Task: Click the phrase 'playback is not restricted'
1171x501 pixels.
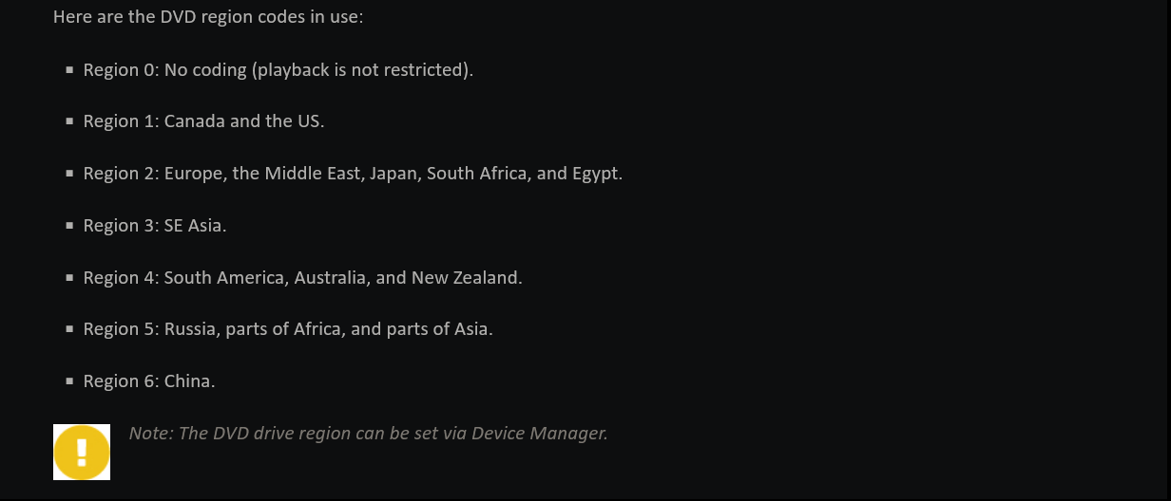Action: (x=361, y=70)
